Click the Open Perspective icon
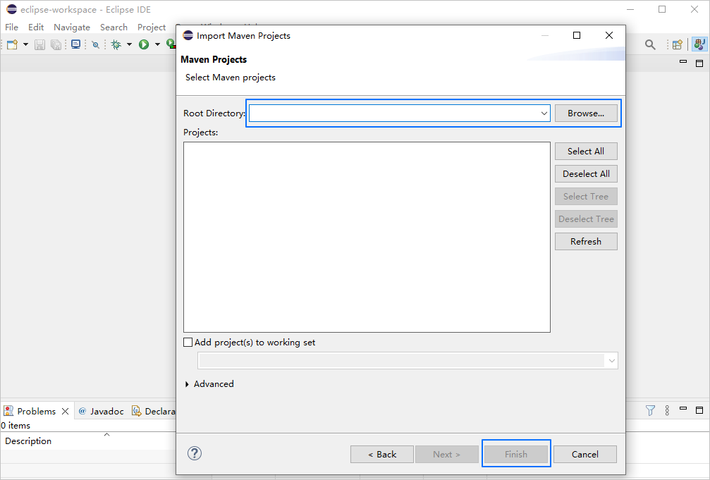The height and width of the screenshot is (480, 710). 677,44
